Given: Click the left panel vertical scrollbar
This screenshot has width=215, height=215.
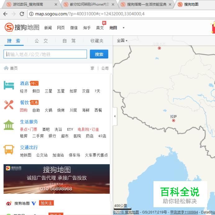Looking at the screenshot, I should pos(111,138).
